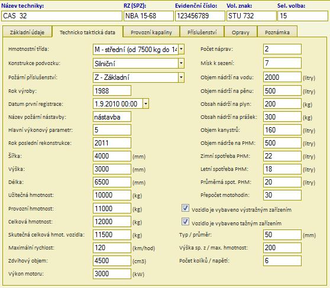
Task: Open the Datum první registrace date picker arrow
Action: pos(145,104)
